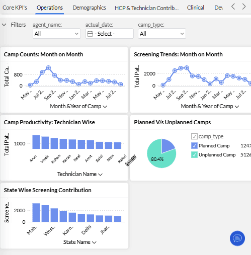The width and height of the screenshot is (251, 255).
Task: Open the Demographics tab
Action: (89, 8)
